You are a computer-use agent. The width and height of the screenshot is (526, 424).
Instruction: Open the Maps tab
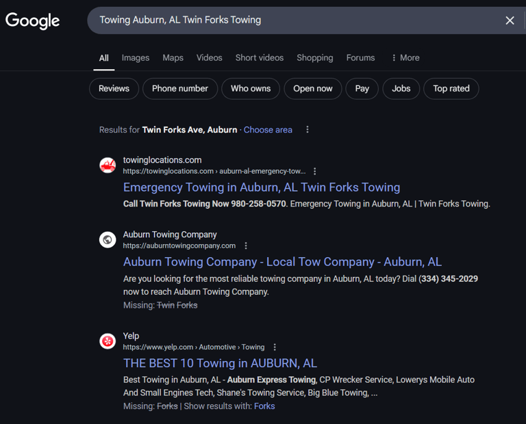[173, 58]
